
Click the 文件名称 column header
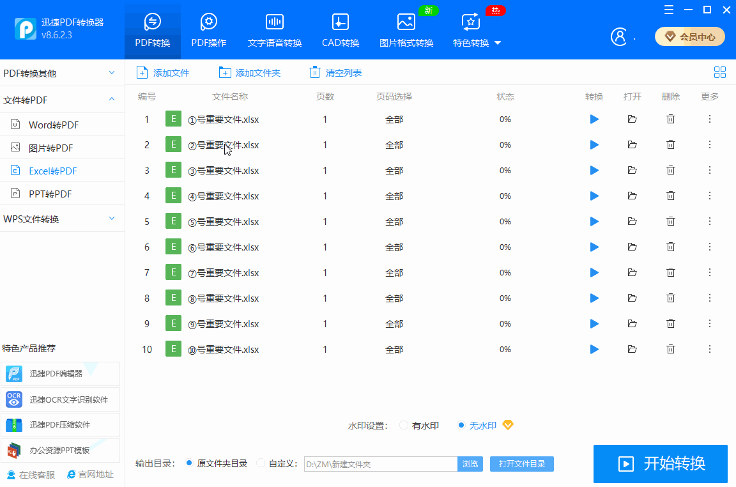[x=230, y=97]
